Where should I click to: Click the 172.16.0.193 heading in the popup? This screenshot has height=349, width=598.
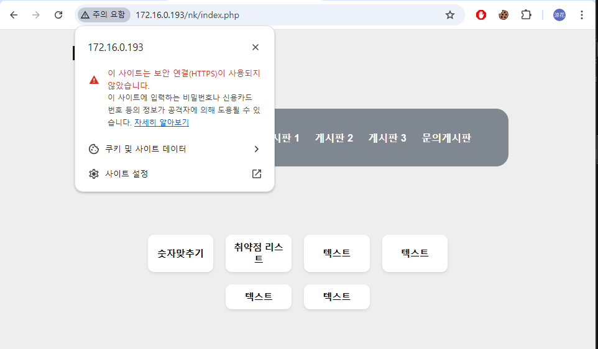click(116, 47)
